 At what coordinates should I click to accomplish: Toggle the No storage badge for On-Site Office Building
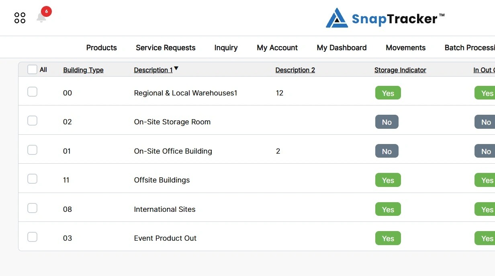click(x=387, y=151)
